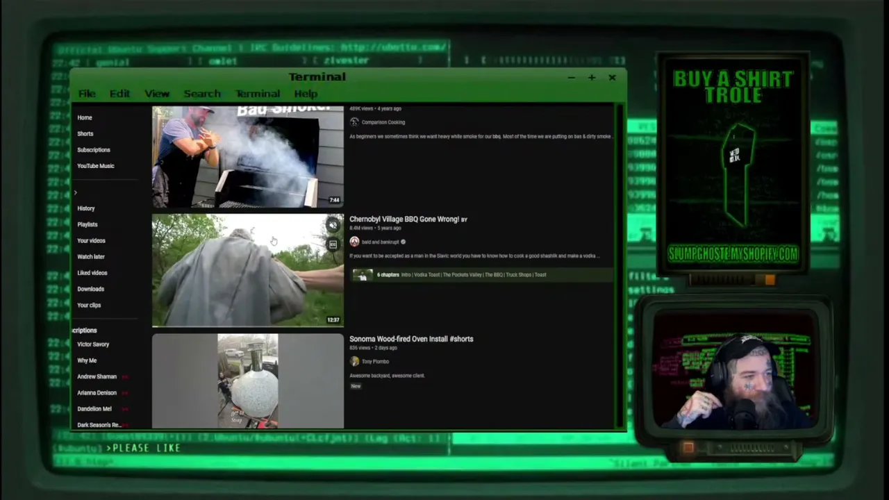The width and height of the screenshot is (889, 500).
Task: Play the Chernobyl Village BBQ thumbnail
Action: point(248,270)
